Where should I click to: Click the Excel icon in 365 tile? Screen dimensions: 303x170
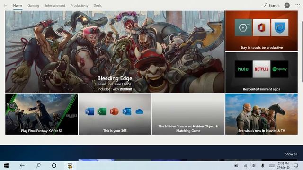tap(102, 111)
